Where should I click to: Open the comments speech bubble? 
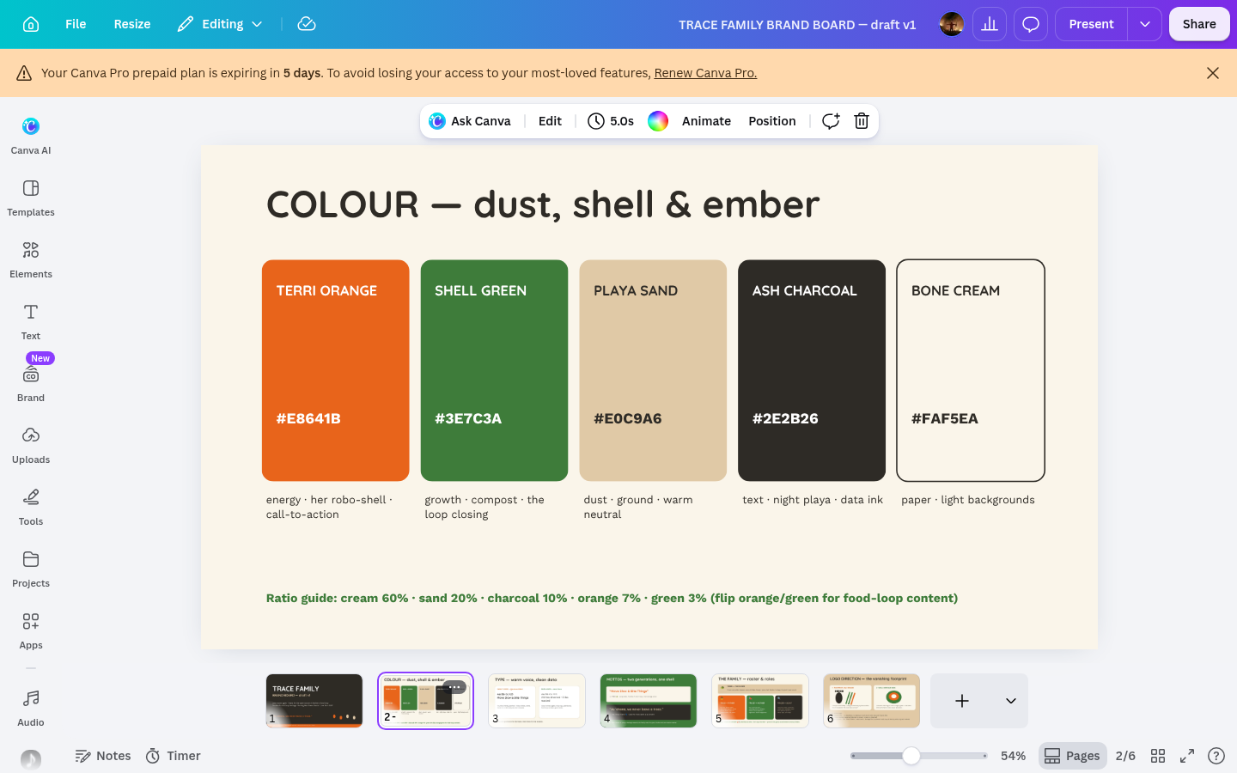1031,24
